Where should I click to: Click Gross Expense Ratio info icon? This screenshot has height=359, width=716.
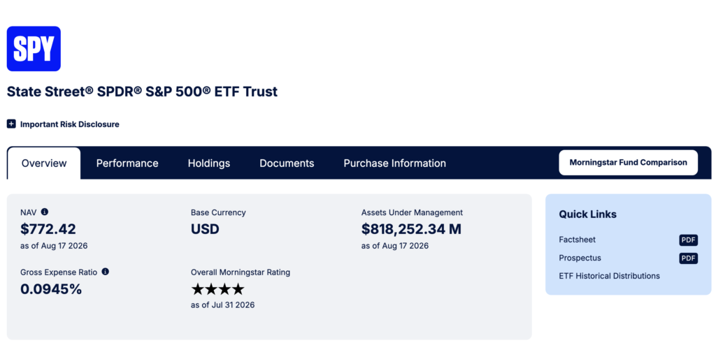point(106,272)
